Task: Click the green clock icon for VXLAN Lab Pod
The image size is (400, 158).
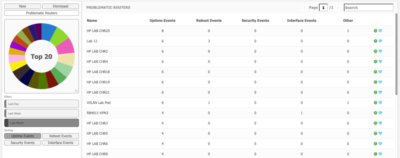Action: pos(375,103)
